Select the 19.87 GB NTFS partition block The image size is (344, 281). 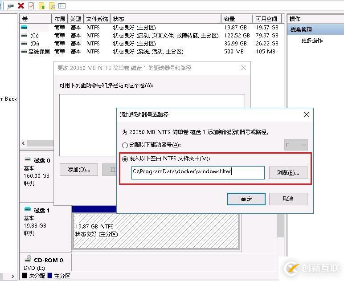(156, 232)
